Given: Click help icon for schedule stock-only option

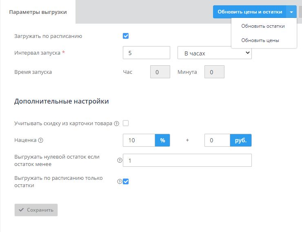Looking at the screenshot, I should [x=120, y=181].
